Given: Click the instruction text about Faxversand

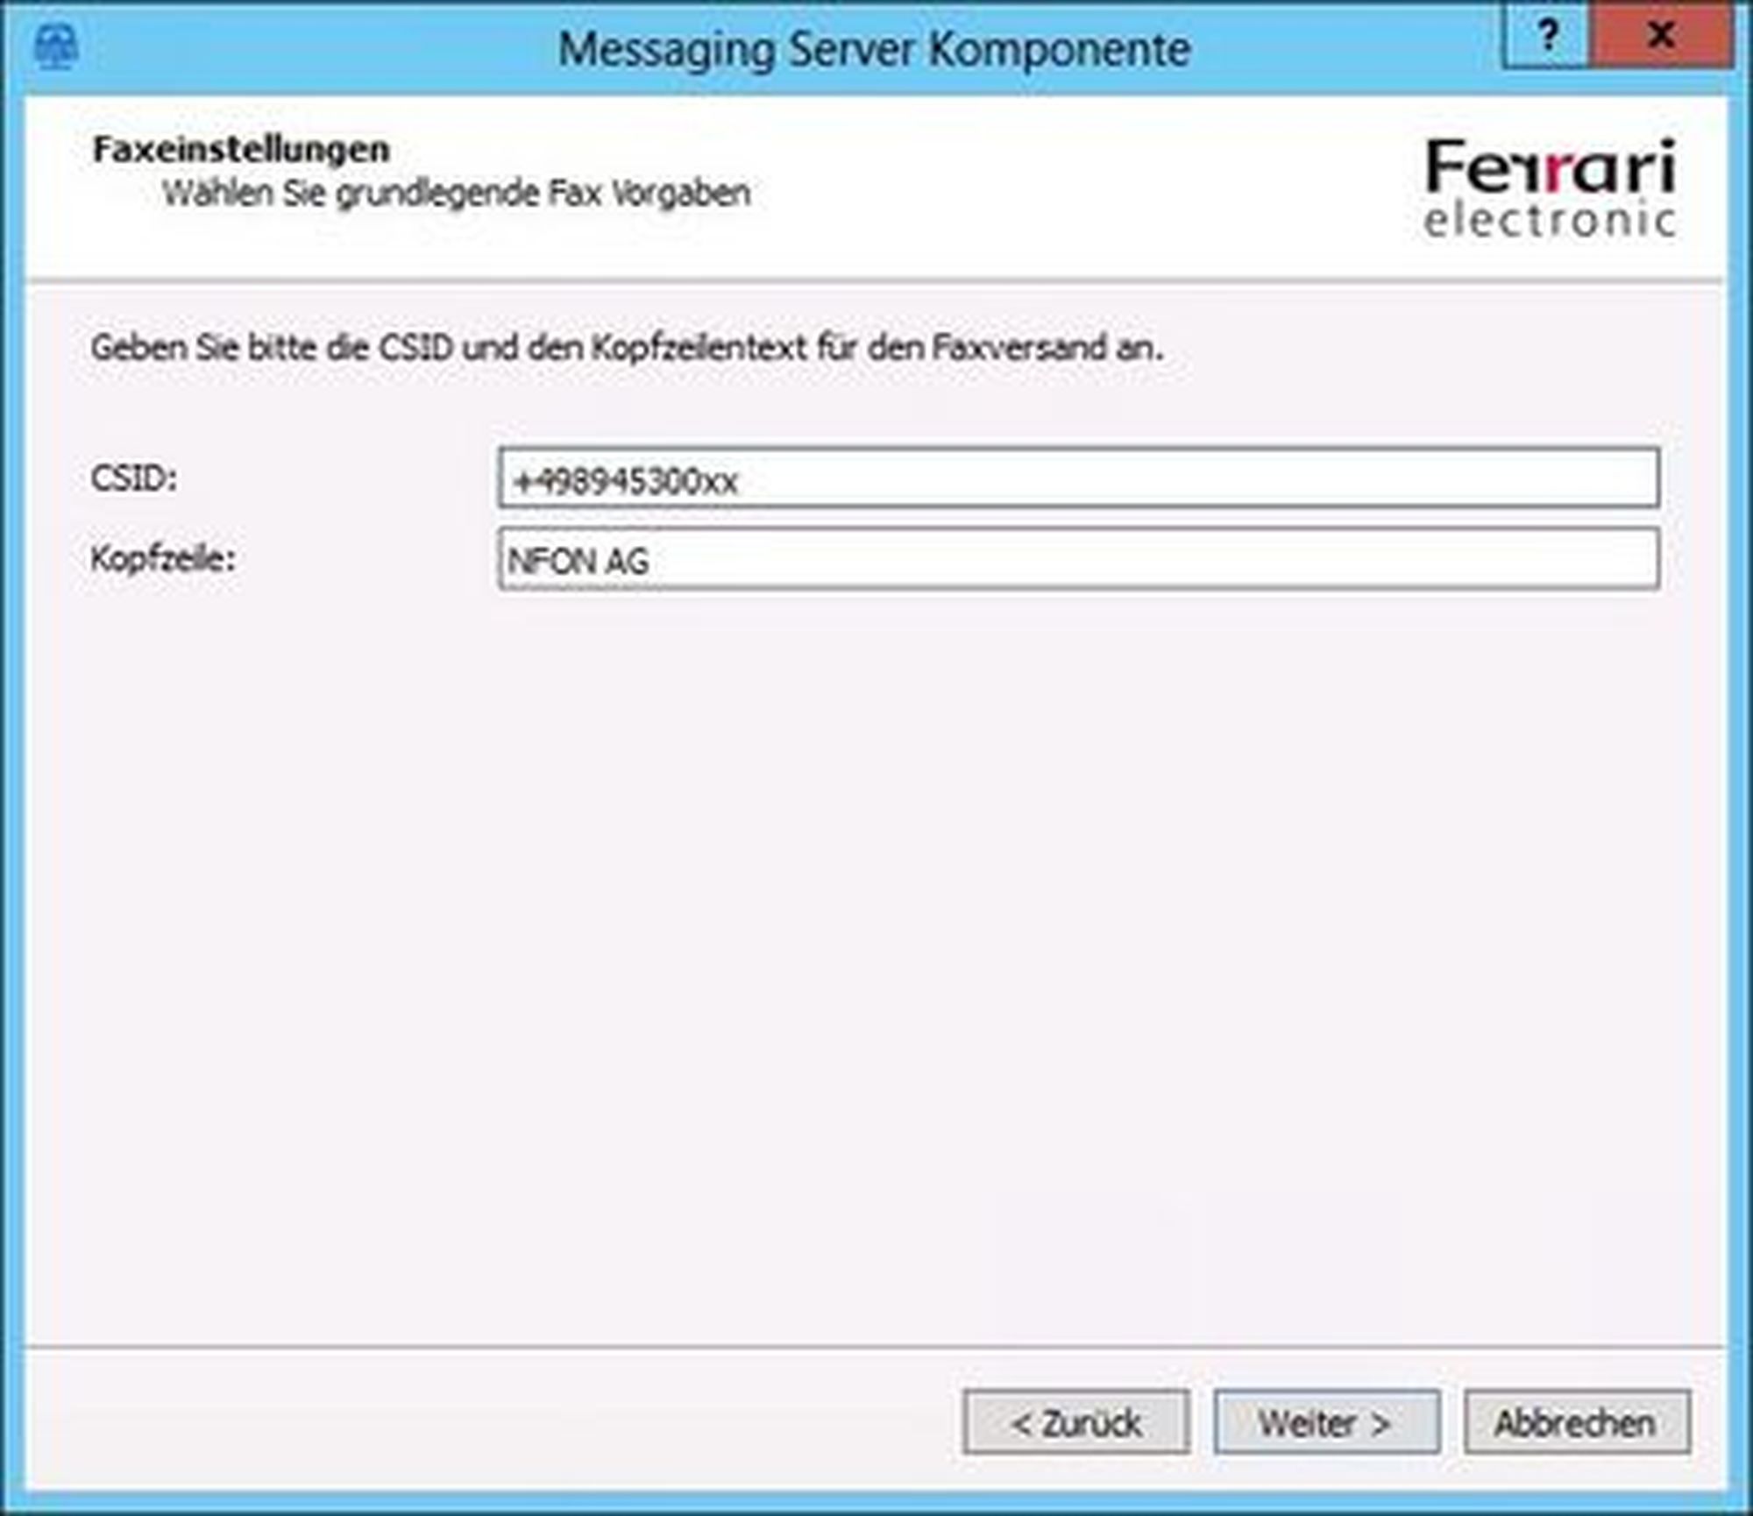Looking at the screenshot, I should coord(627,348).
